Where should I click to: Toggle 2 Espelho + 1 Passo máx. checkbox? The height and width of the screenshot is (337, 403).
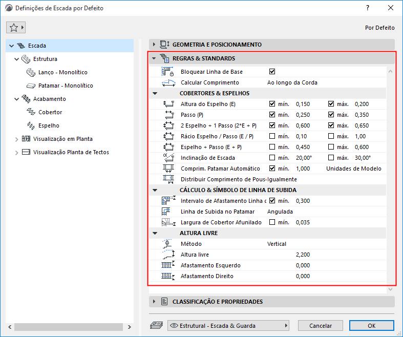331,125
